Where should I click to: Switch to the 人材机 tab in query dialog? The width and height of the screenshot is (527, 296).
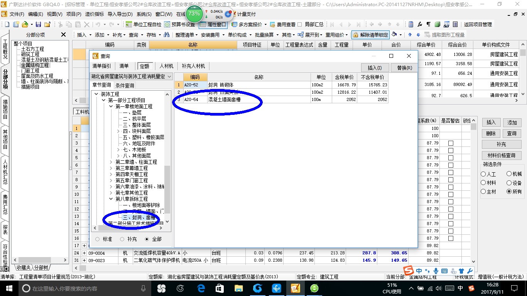[166, 66]
